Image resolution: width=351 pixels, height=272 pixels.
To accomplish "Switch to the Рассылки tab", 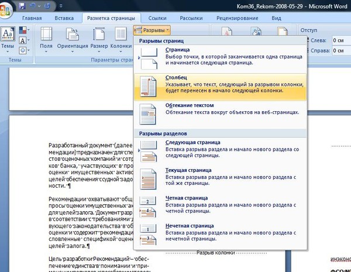I will click(x=191, y=18).
